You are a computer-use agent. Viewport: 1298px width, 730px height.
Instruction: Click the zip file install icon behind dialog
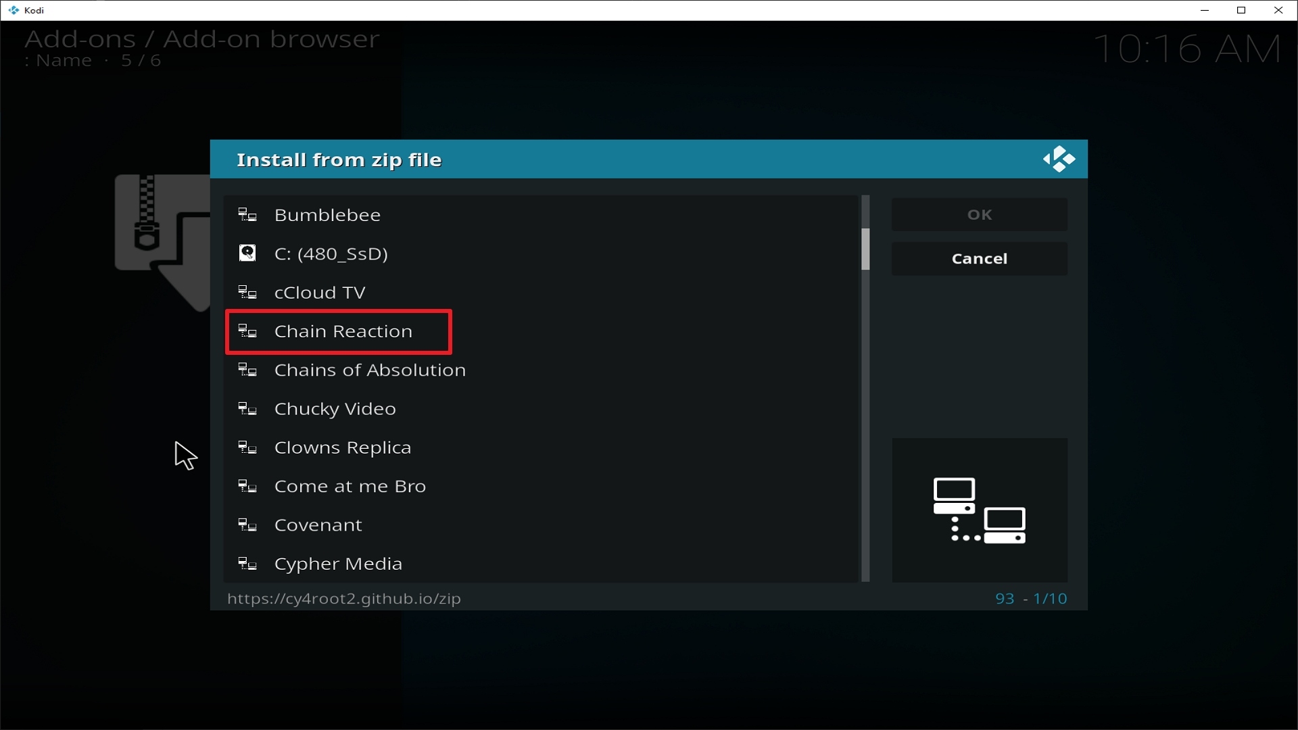(163, 242)
